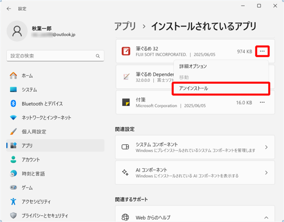Screen dimensions: 284x222
Task: Select アンインストール from the context menu
Action: (221, 88)
